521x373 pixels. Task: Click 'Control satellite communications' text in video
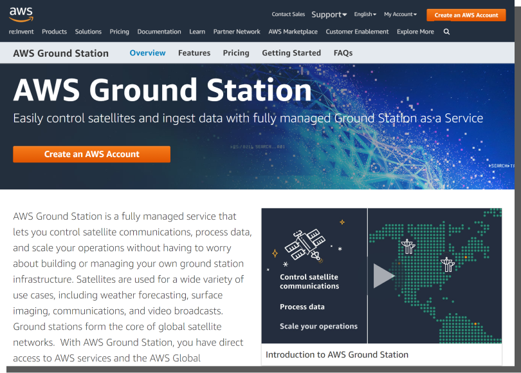(309, 282)
